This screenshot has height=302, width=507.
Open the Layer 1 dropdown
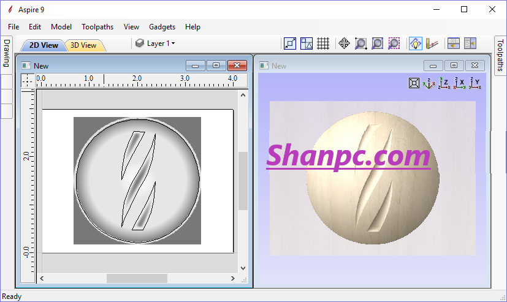(x=156, y=43)
